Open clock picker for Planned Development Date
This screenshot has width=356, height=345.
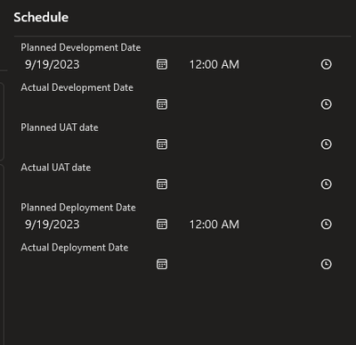(x=327, y=64)
